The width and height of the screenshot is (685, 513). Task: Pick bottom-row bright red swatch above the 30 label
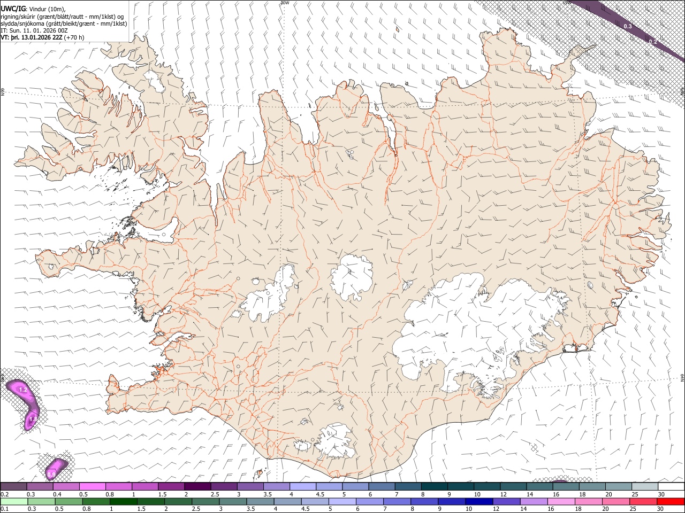671,501
